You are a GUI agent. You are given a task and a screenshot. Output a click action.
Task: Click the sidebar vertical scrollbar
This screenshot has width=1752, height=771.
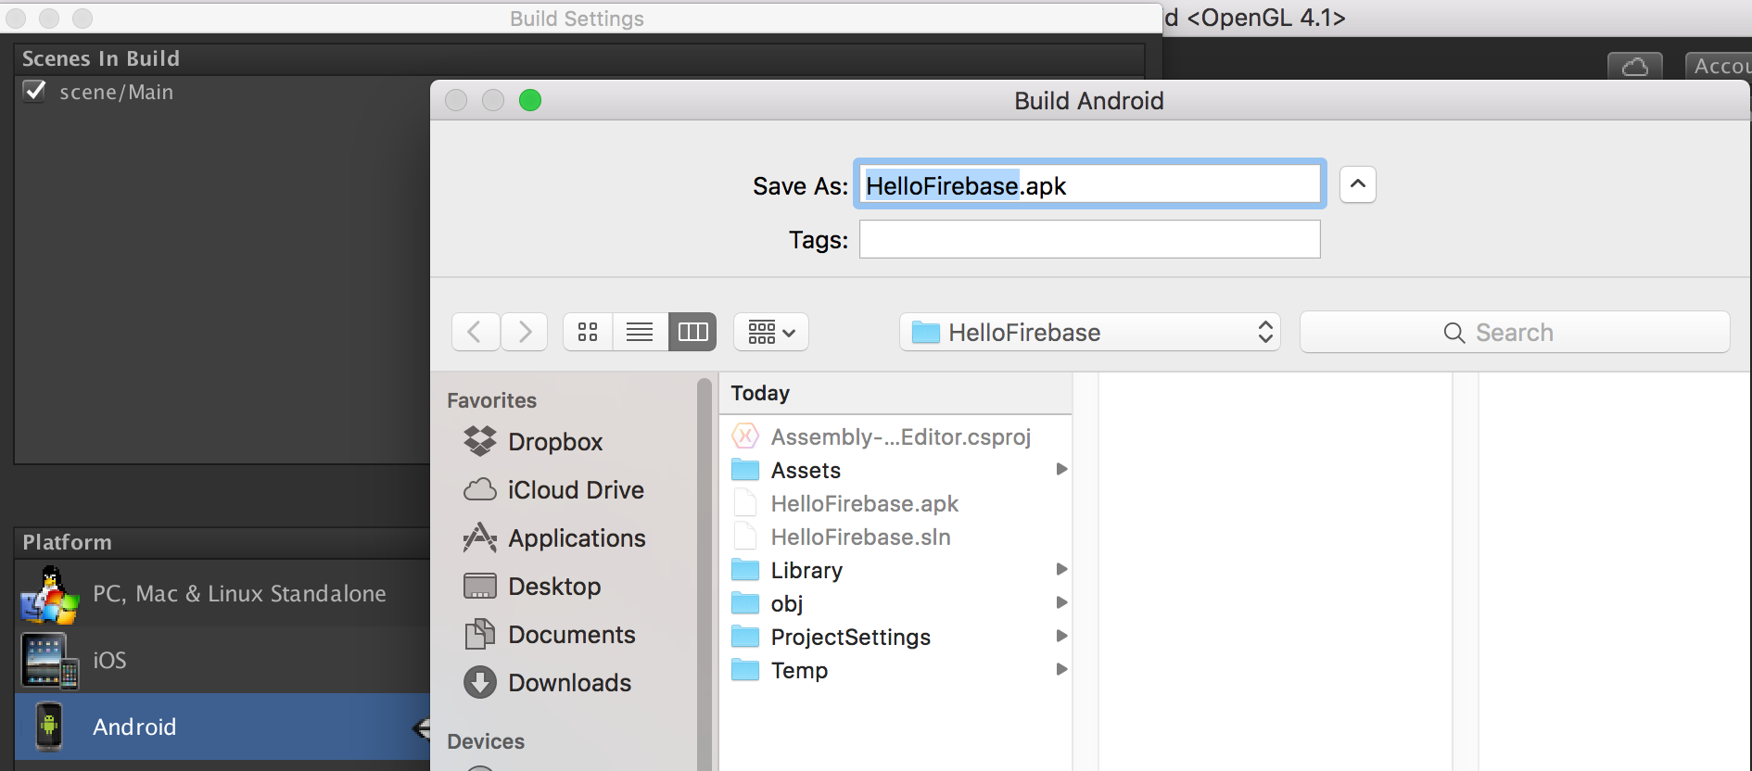click(x=705, y=575)
